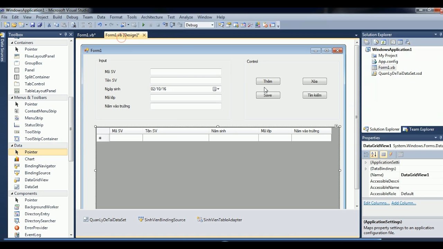Click the View Class Diagram icon in Solution Explorer
The height and width of the screenshot is (249, 443).
[x=407, y=42]
